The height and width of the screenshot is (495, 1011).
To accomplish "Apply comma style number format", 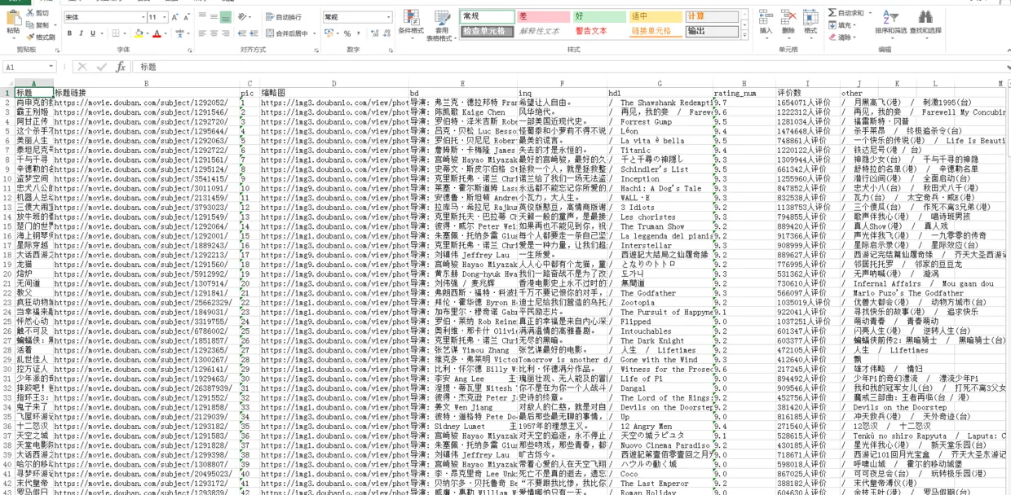I will [x=359, y=33].
